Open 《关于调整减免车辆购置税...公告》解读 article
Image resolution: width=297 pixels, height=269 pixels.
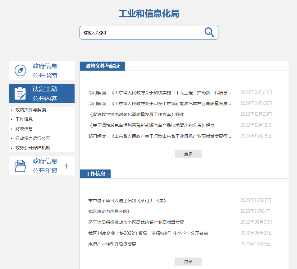pyautogui.click(x=152, y=125)
